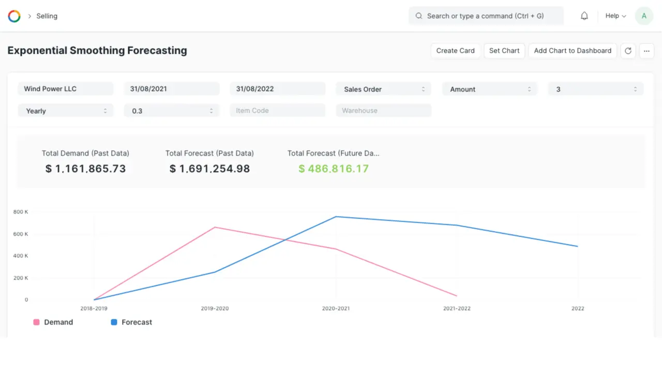Click the smoothing constant field showing 0.3
The image size is (662, 372).
(172, 111)
